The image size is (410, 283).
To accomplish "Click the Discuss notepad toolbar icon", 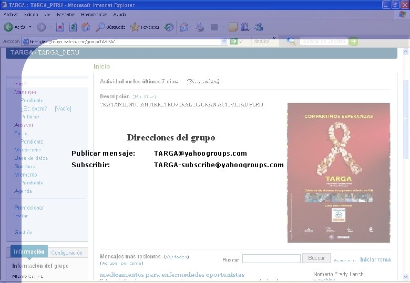I will pos(233,27).
